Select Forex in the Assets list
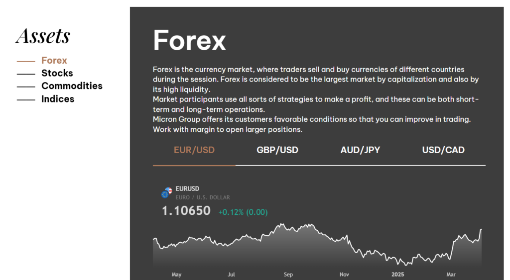The height and width of the screenshot is (280, 510). (x=54, y=60)
